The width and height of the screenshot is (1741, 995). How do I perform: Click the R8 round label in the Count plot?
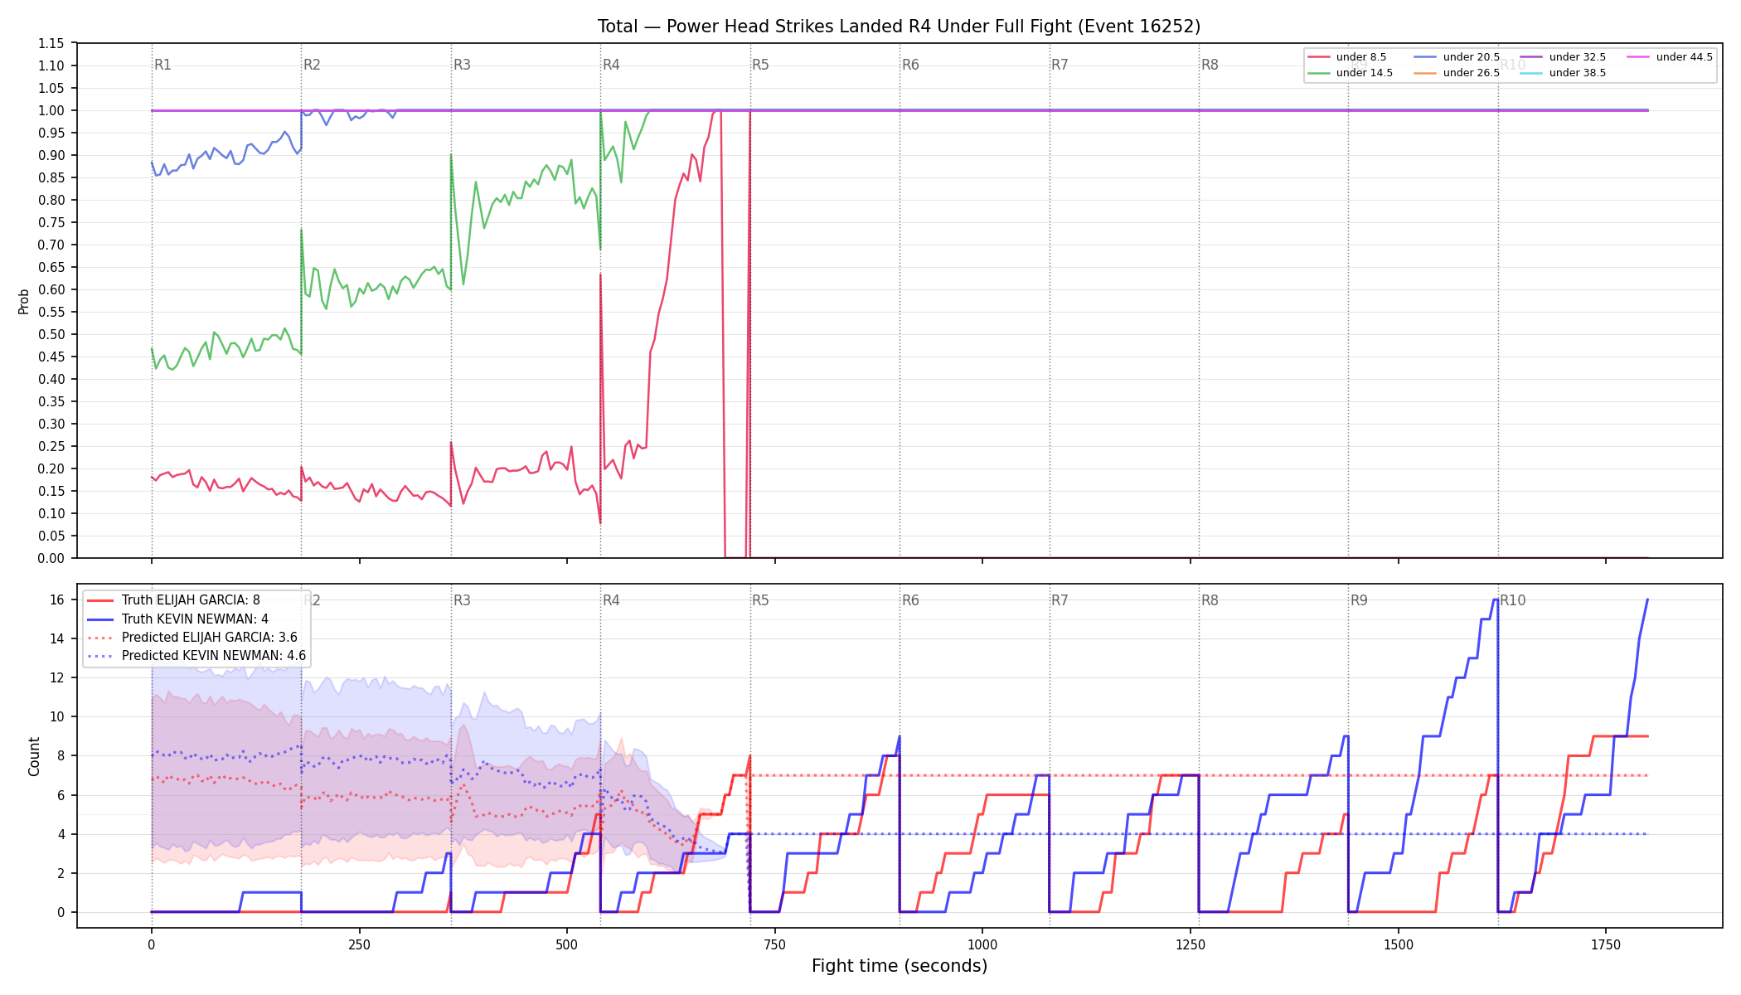[x=1210, y=600]
